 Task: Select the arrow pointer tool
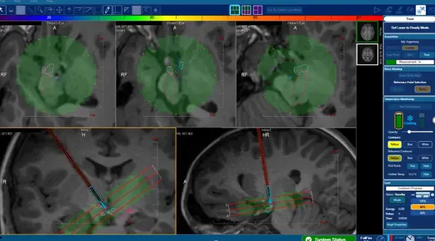coord(2,10)
